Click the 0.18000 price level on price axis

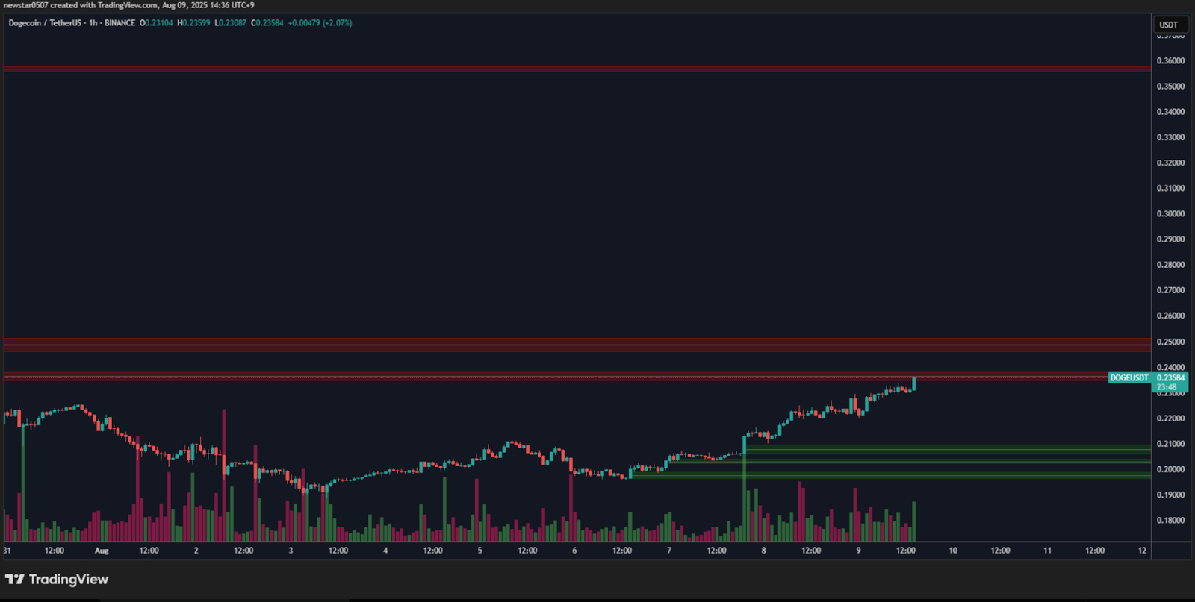click(1170, 521)
